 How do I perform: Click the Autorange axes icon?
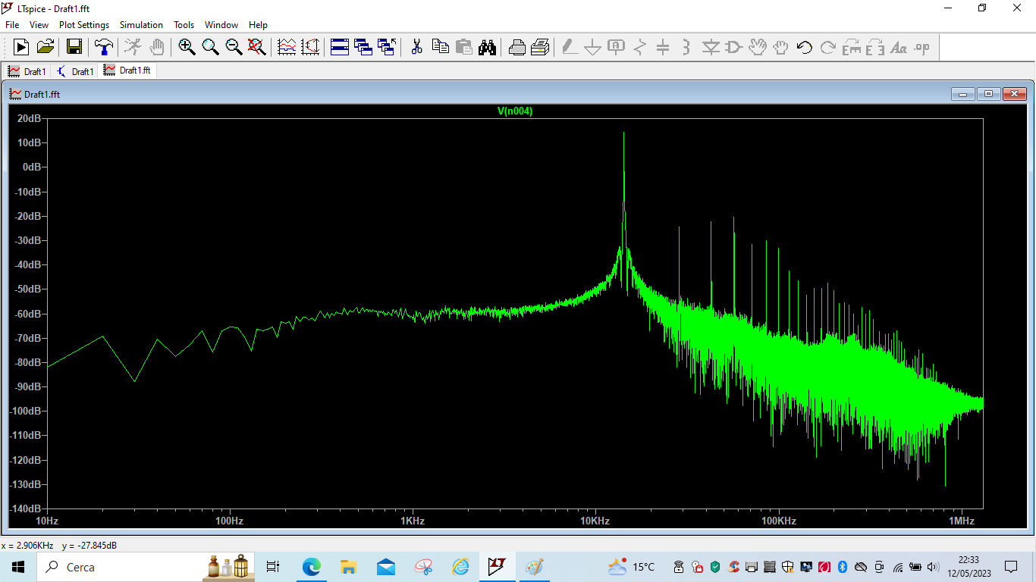point(287,47)
